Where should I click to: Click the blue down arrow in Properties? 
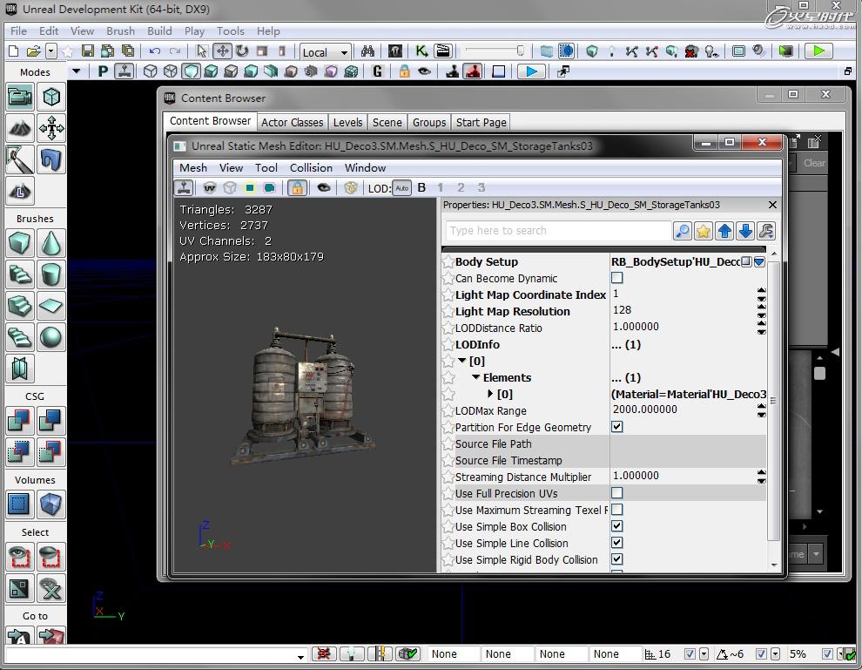click(745, 231)
